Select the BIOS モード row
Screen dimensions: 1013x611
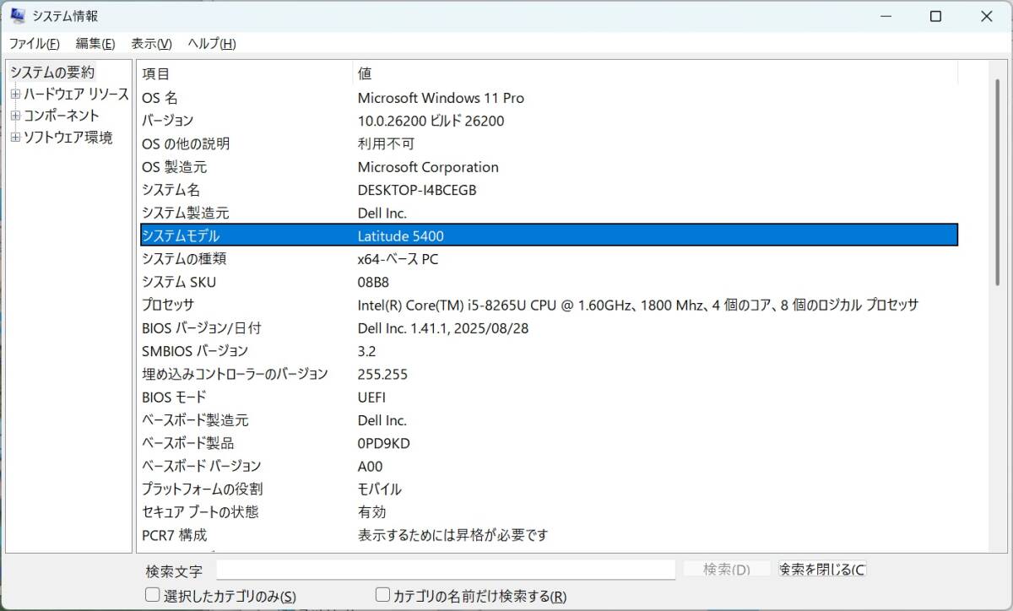[549, 397]
